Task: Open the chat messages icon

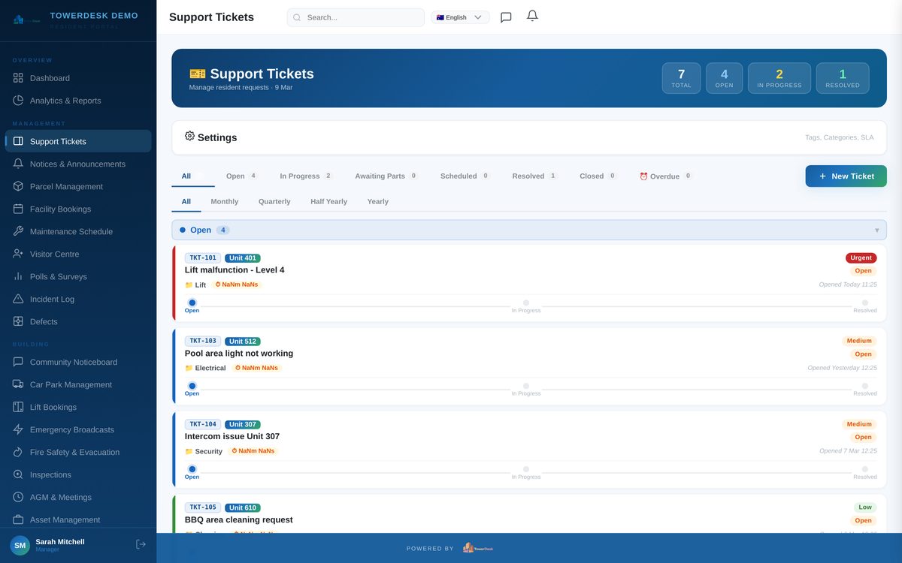Action: pyautogui.click(x=505, y=16)
